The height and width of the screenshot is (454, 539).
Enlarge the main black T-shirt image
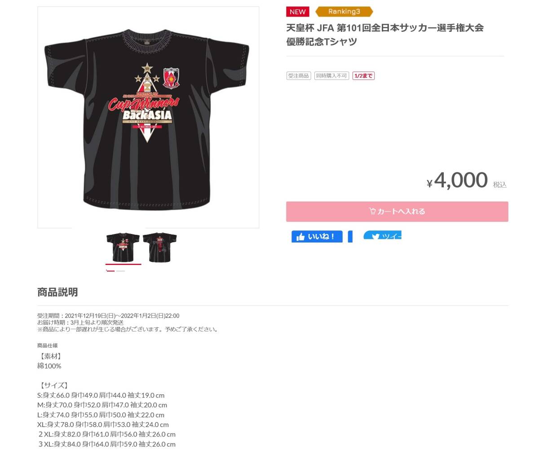[x=148, y=117]
